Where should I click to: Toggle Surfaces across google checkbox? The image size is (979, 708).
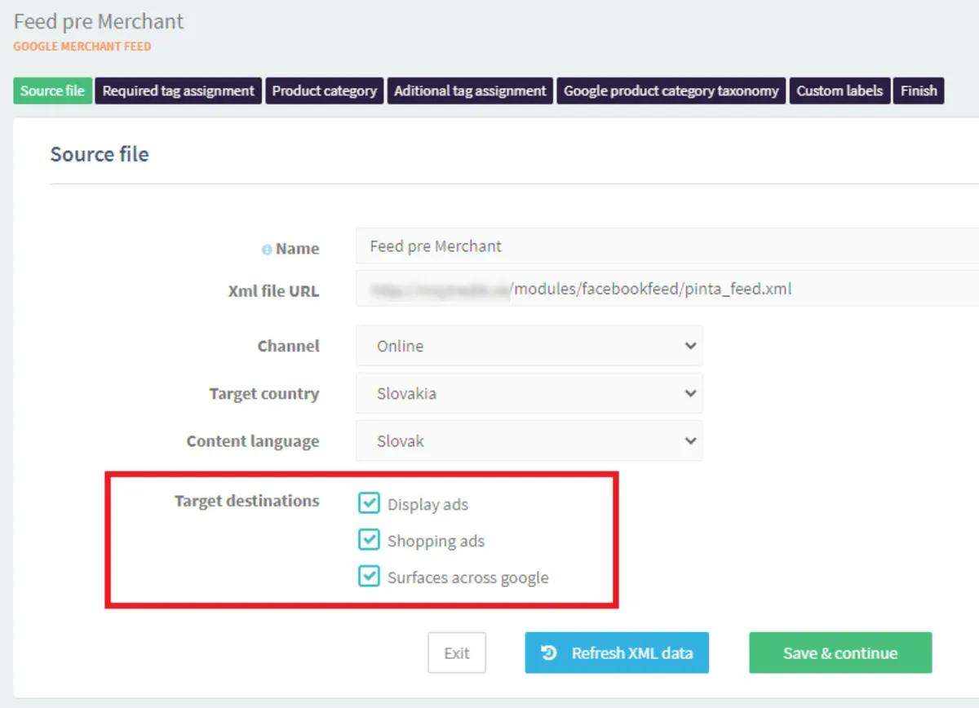(x=369, y=577)
